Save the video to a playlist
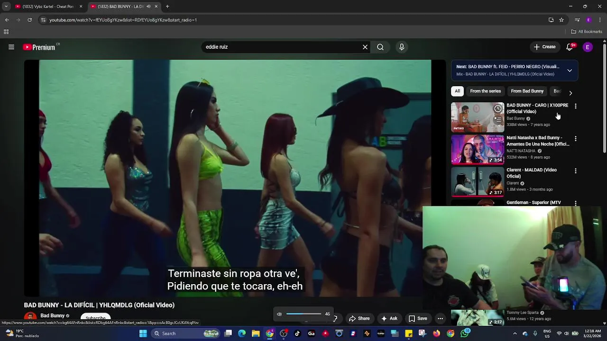This screenshot has width=607, height=341. point(418,318)
